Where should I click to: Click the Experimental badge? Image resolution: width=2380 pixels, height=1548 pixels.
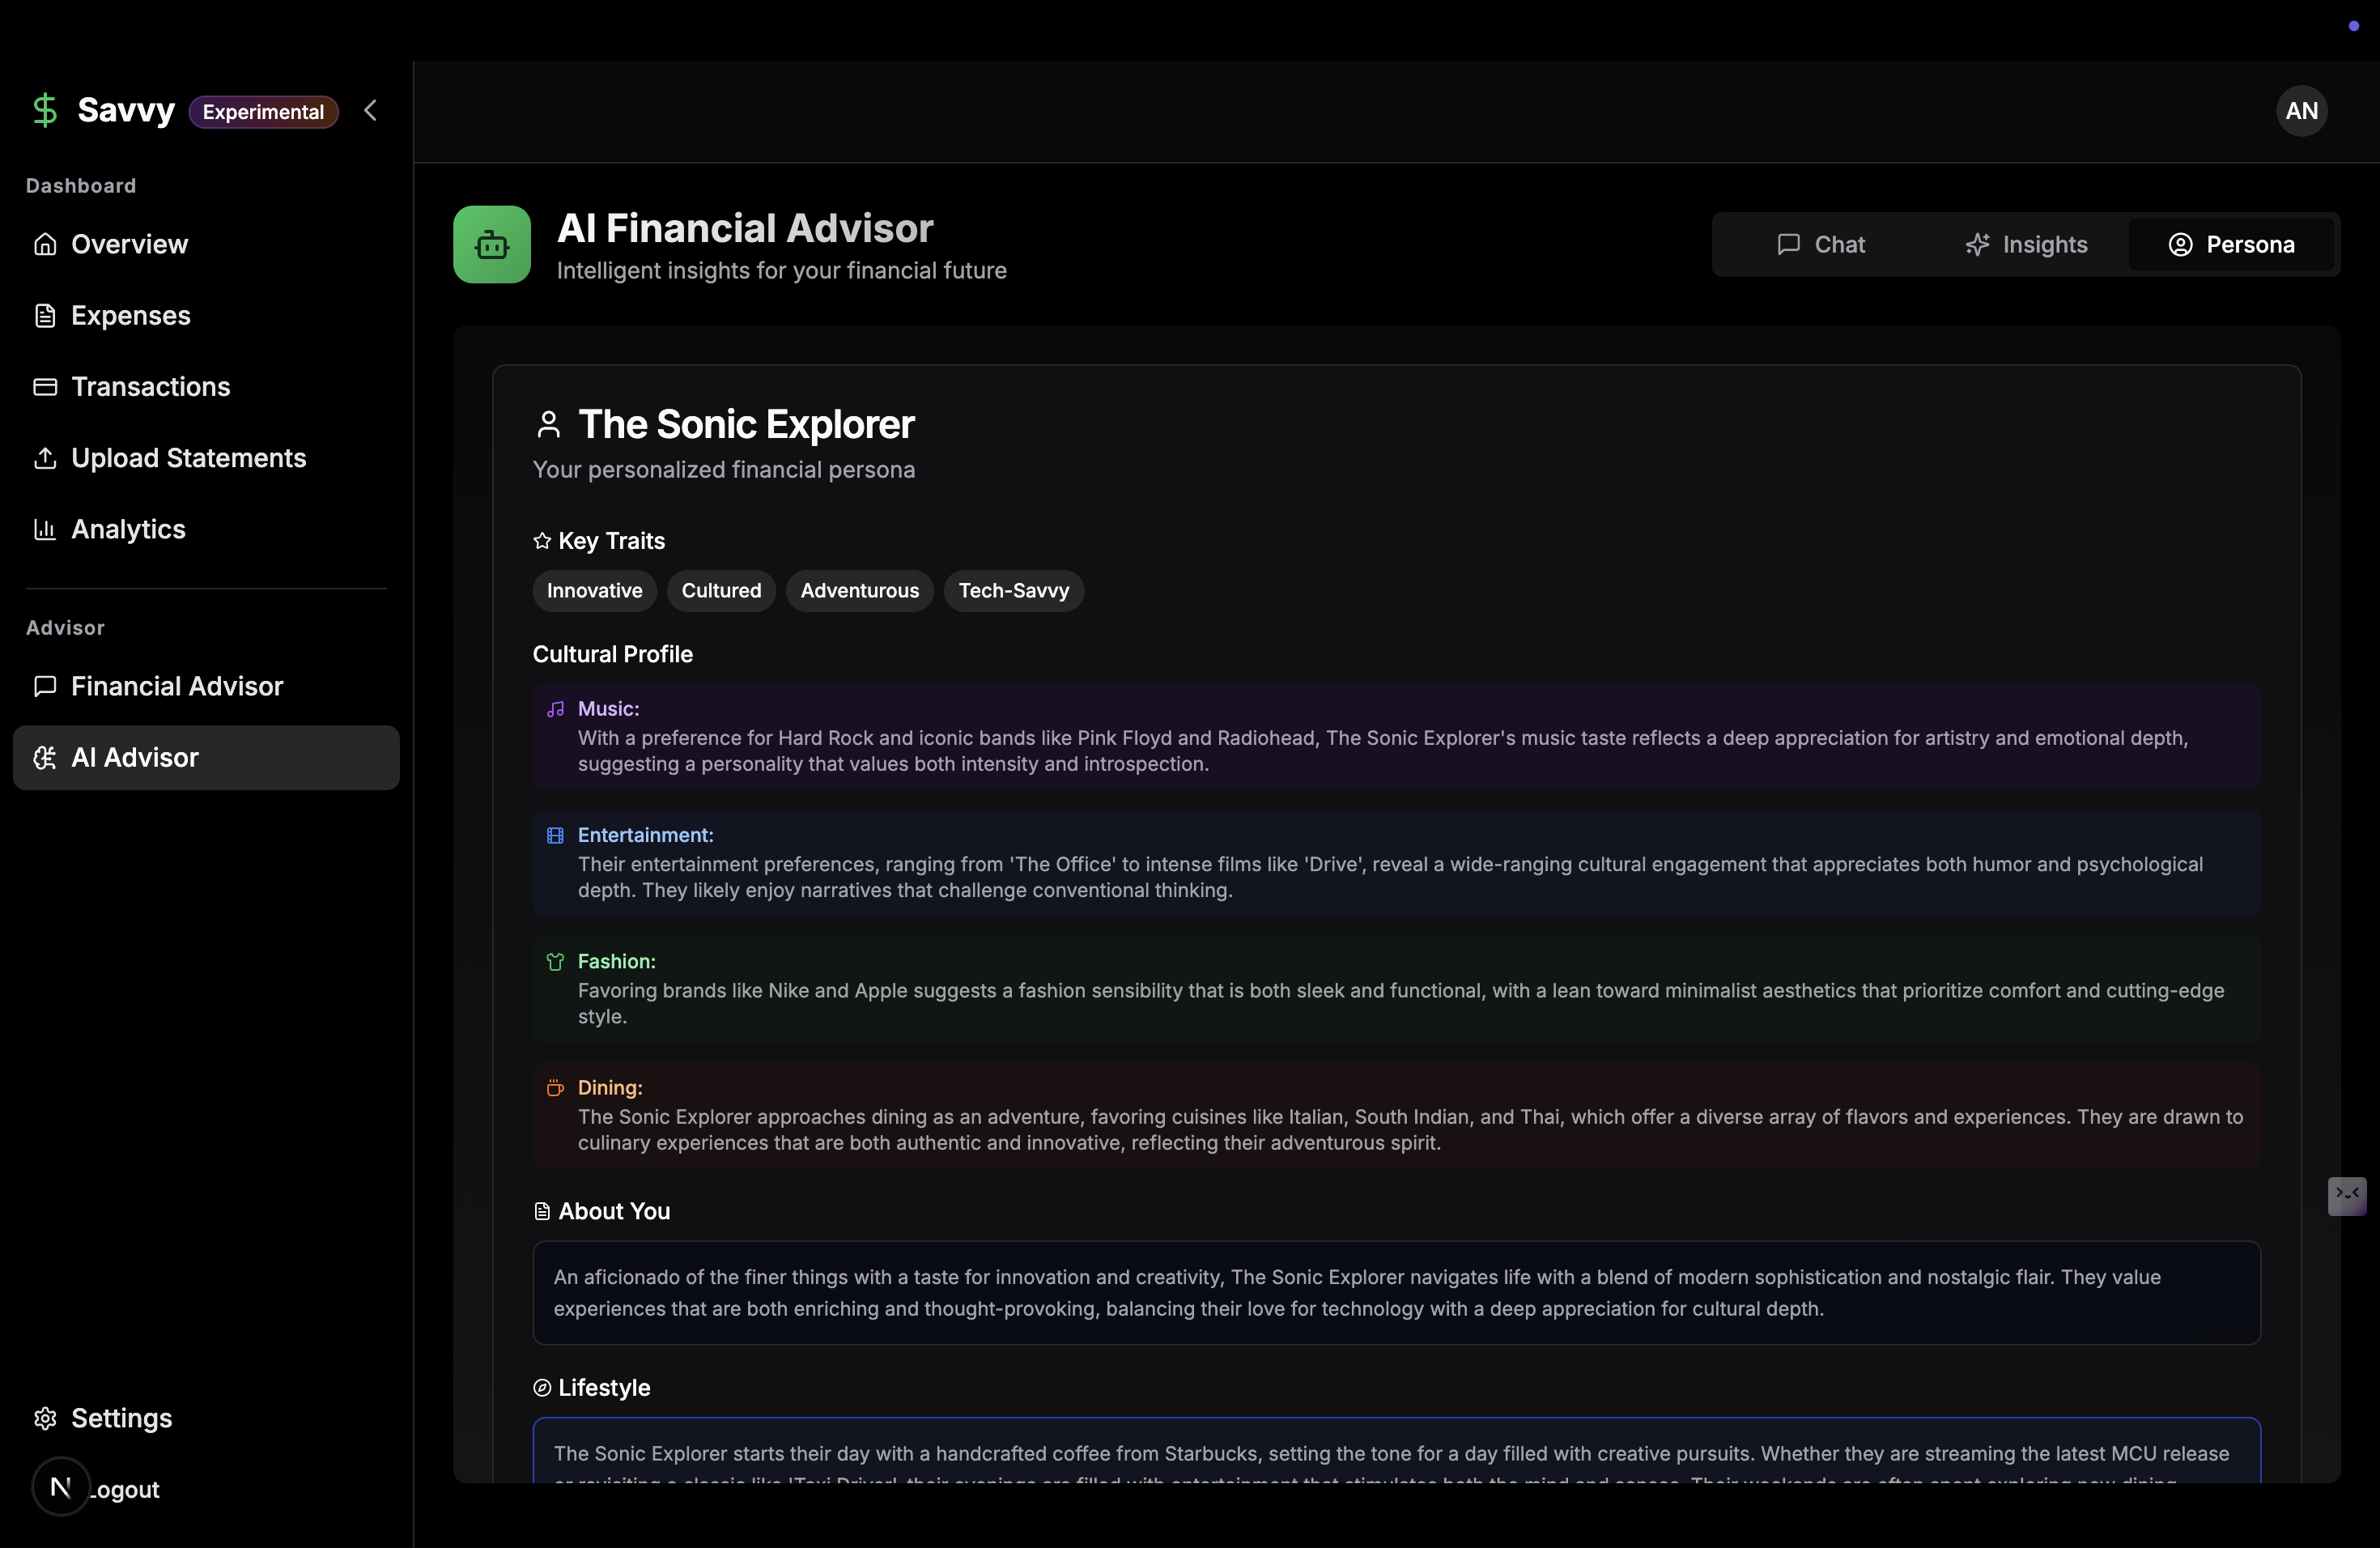263,112
